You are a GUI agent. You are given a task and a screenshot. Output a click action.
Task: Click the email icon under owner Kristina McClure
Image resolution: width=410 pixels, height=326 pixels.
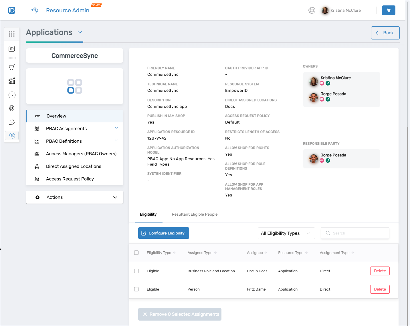[x=322, y=83]
